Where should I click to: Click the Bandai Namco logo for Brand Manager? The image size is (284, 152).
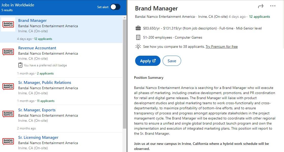(x=8, y=25)
